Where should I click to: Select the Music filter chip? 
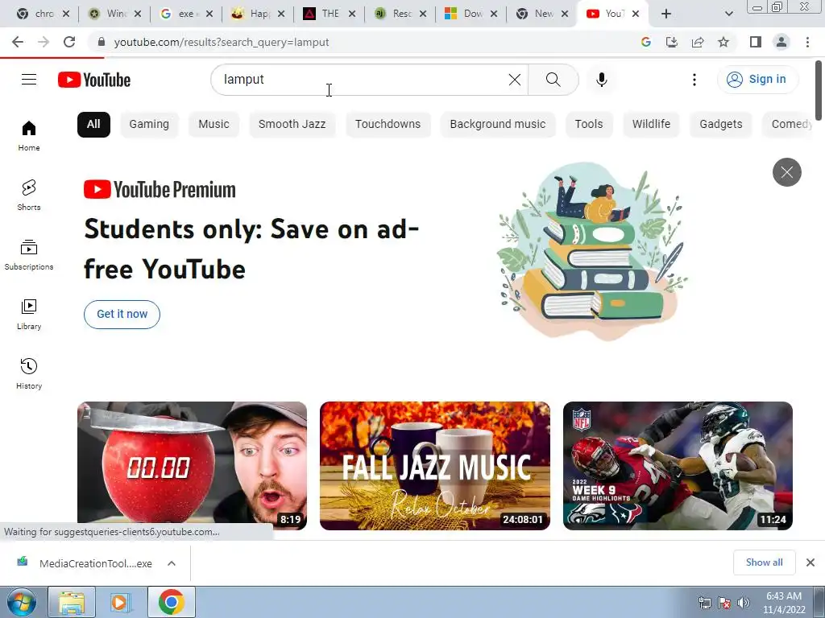(x=214, y=125)
